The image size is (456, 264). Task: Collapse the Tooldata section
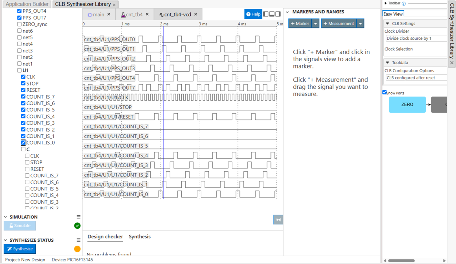coord(388,63)
